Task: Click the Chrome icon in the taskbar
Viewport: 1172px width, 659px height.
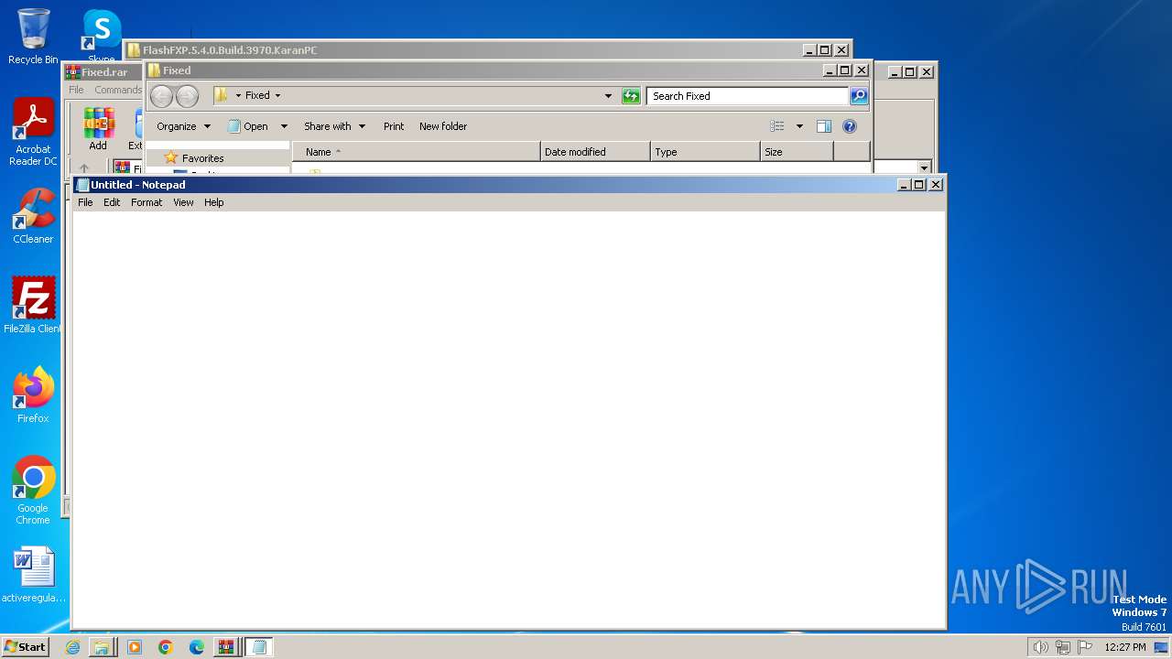Action: click(x=165, y=647)
